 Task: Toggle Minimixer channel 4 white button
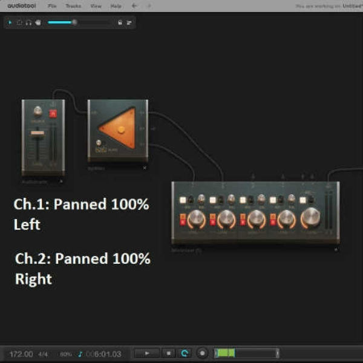tap(273, 200)
